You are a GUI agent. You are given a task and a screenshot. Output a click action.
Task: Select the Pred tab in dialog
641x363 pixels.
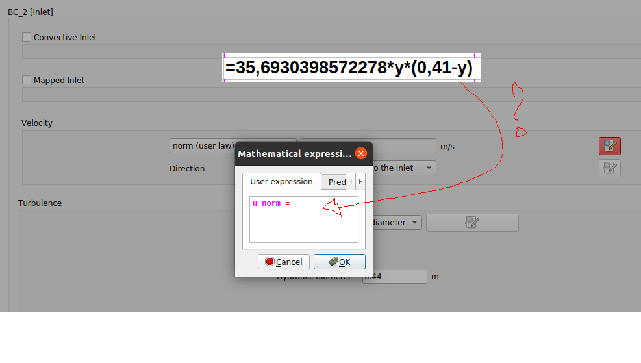(336, 182)
